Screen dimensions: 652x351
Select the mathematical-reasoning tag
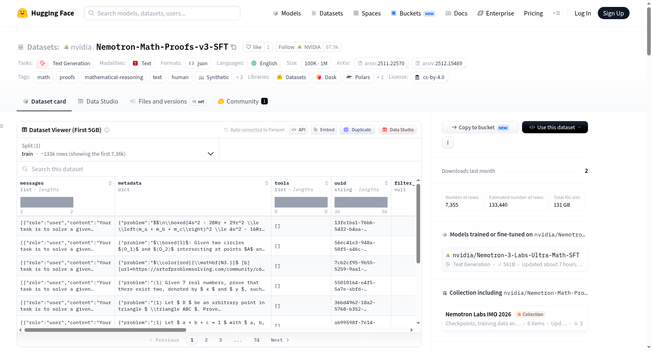pyautogui.click(x=114, y=77)
